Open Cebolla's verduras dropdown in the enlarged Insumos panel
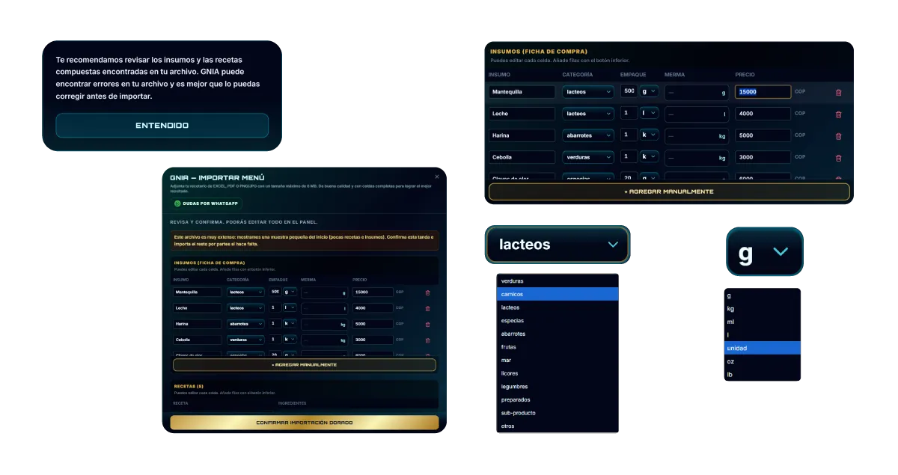 pos(588,157)
